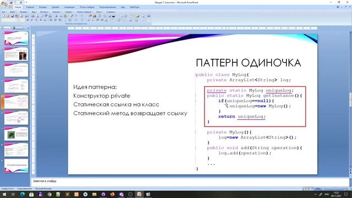Open the Дизайн ribbon tab

(56, 7)
